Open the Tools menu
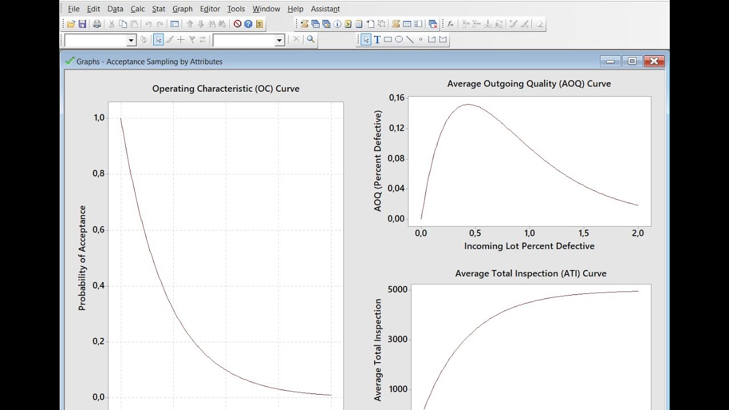The height and width of the screenshot is (410, 729). coord(236,9)
